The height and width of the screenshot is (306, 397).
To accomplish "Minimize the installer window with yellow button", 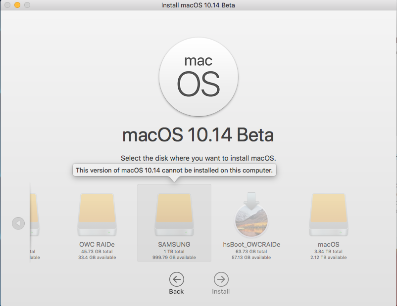I will pos(17,5).
